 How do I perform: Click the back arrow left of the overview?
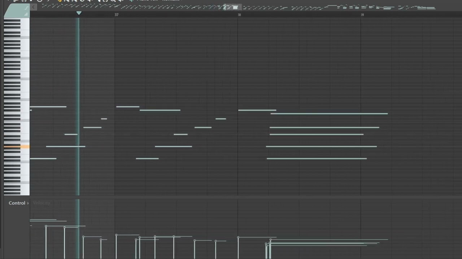pyautogui.click(x=33, y=7)
